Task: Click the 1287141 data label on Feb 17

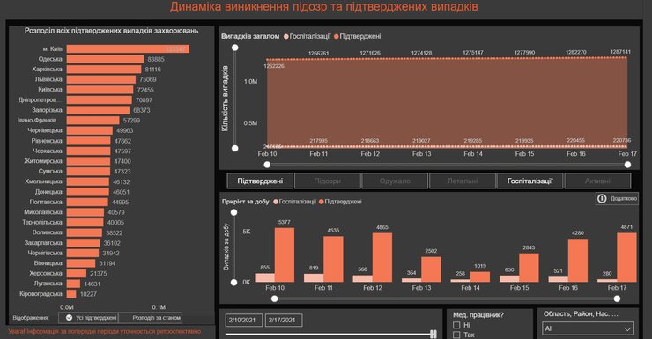Action: coord(620,52)
